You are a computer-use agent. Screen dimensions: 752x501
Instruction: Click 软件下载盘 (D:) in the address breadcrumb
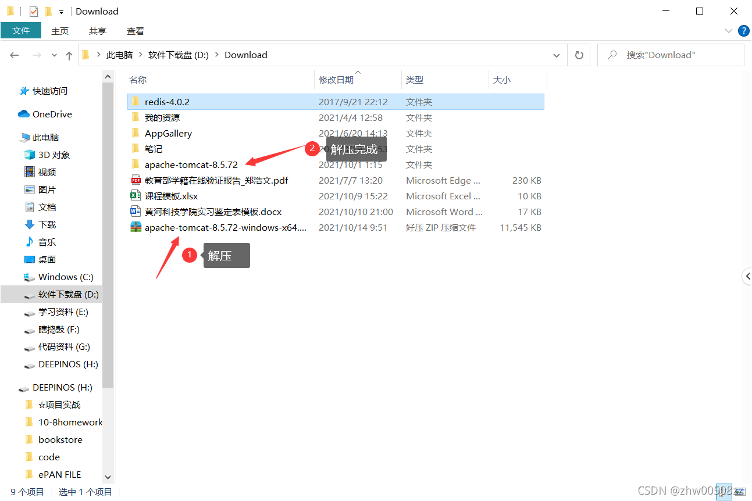click(178, 55)
